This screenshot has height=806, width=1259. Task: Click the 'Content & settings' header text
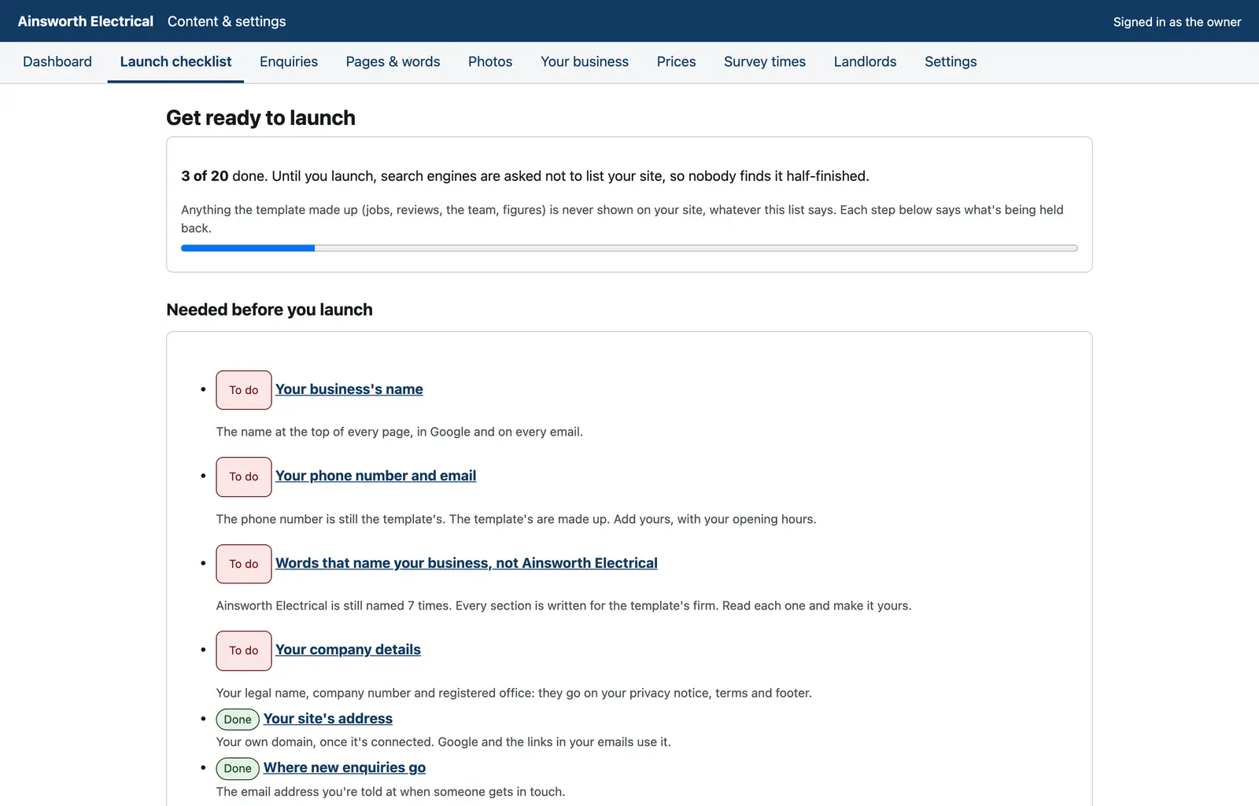[227, 21]
